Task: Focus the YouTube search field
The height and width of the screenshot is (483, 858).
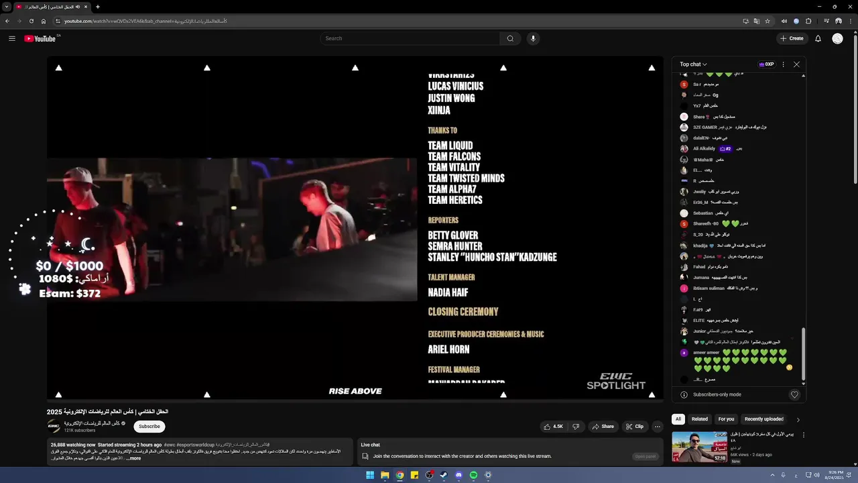Action: tap(410, 38)
